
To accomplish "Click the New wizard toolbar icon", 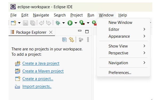I will coord(14,23).
